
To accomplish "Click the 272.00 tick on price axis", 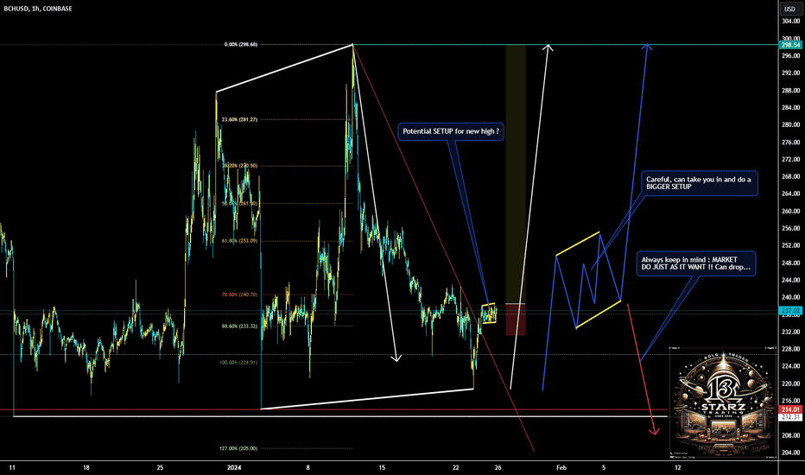I will tap(790, 159).
